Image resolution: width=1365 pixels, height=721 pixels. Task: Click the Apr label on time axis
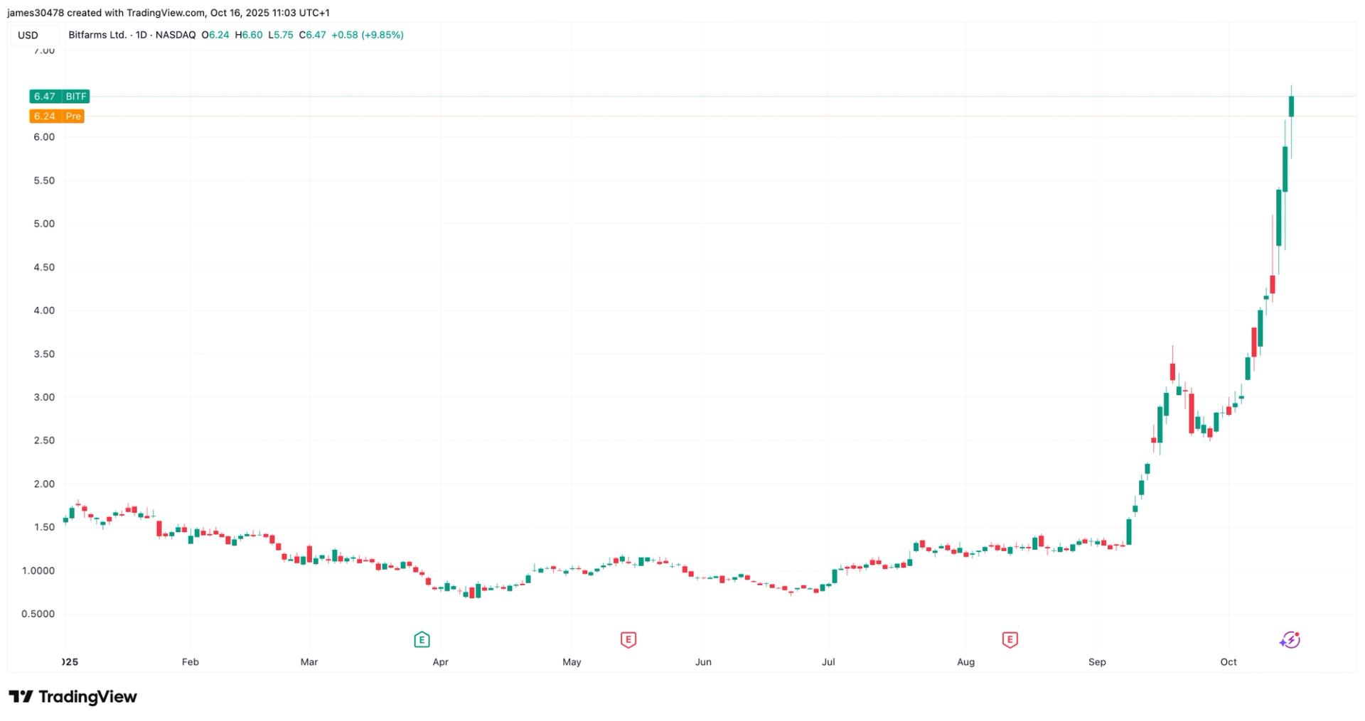pos(440,662)
